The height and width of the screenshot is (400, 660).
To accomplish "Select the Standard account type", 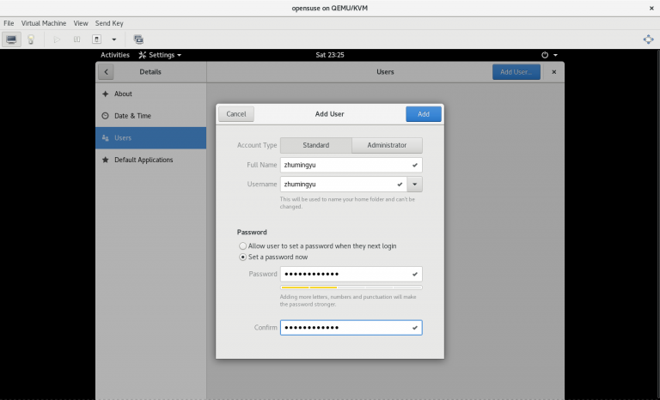I will (315, 145).
